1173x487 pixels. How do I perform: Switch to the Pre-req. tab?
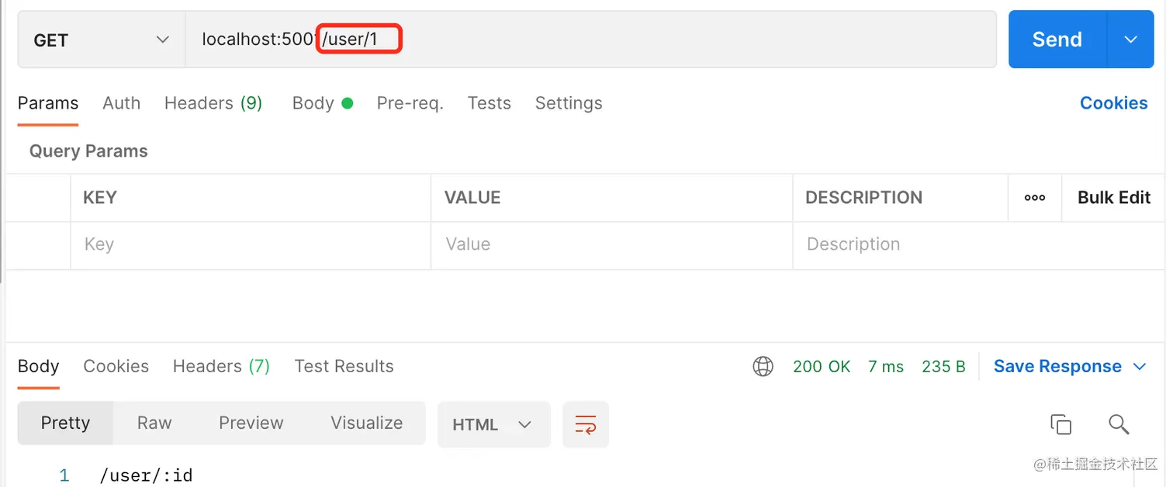click(410, 103)
